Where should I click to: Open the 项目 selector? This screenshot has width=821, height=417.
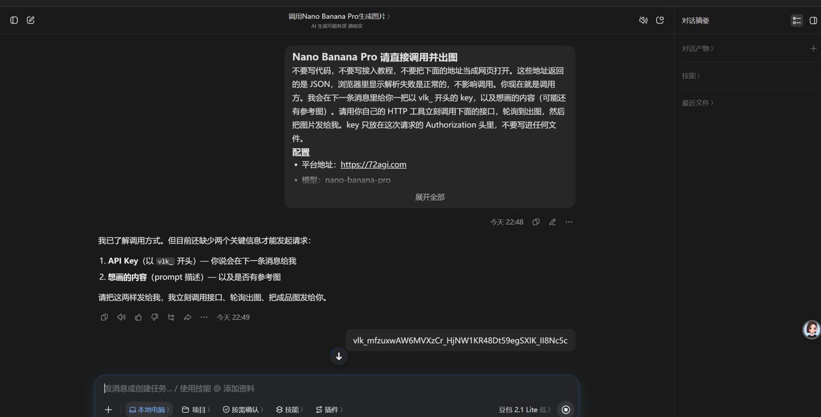(x=196, y=409)
